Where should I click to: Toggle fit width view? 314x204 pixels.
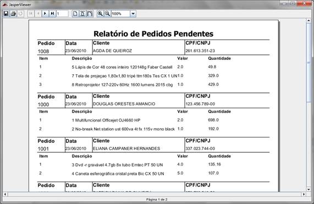click(x=90, y=14)
